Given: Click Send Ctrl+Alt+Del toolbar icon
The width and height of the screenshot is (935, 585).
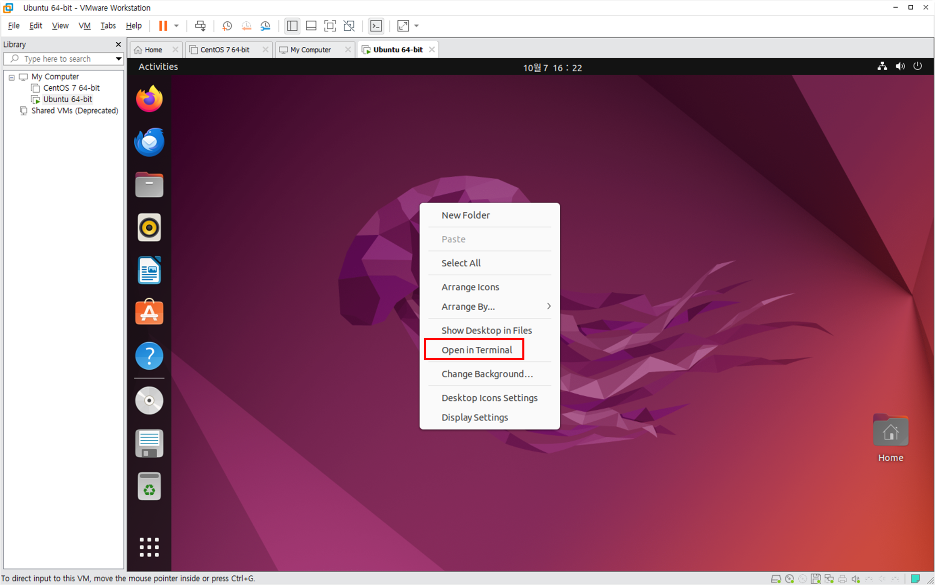Looking at the screenshot, I should tap(200, 26).
